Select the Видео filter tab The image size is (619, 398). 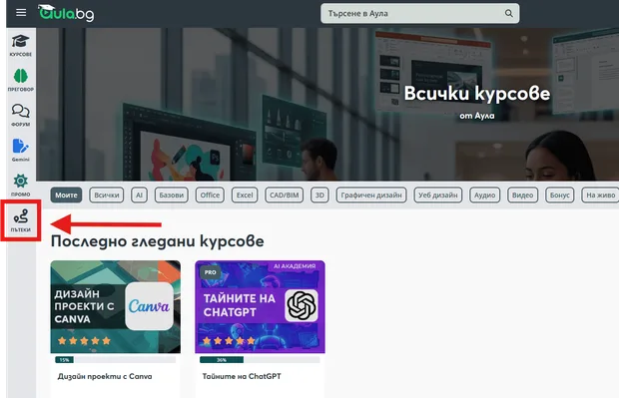click(x=522, y=195)
